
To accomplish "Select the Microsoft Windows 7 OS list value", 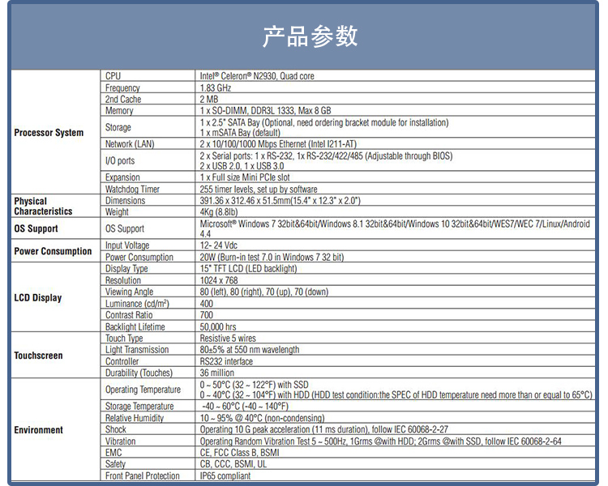I will [395, 228].
